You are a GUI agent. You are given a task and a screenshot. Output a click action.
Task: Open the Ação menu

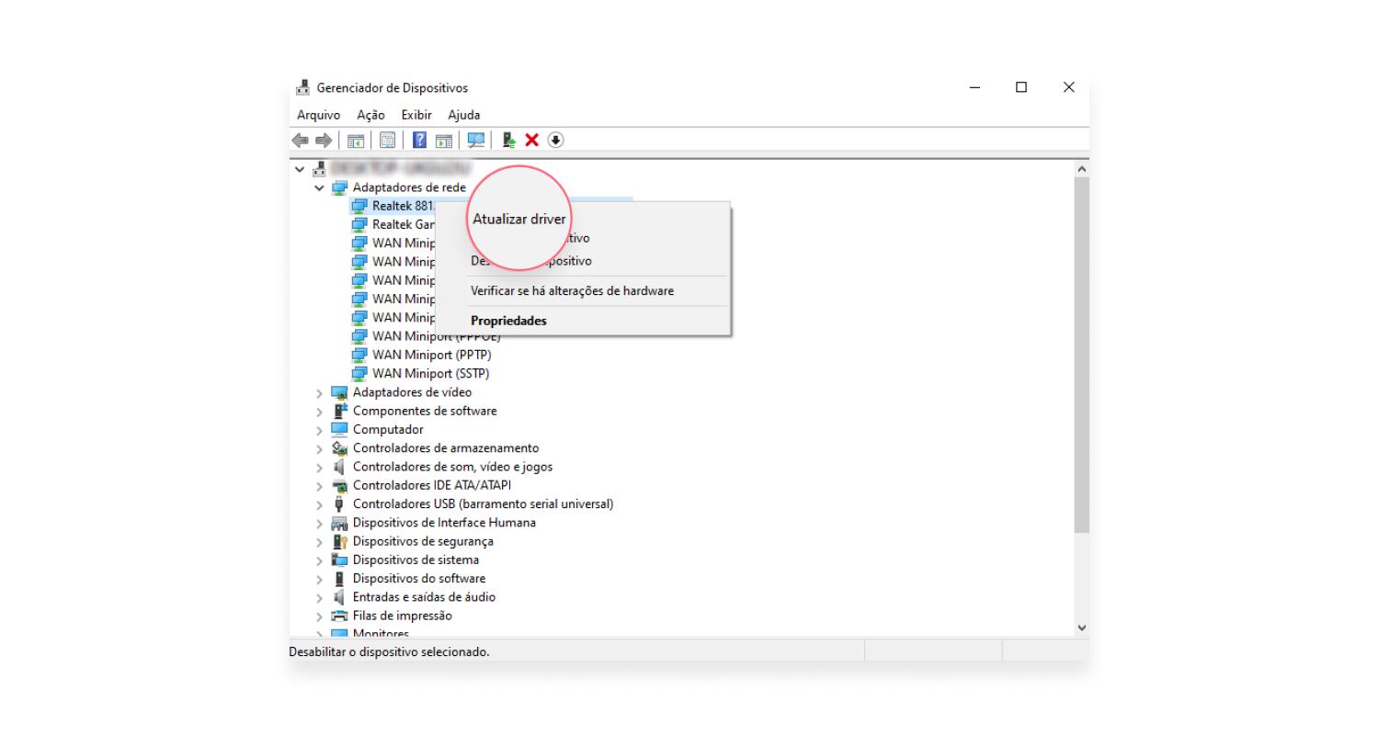370,115
